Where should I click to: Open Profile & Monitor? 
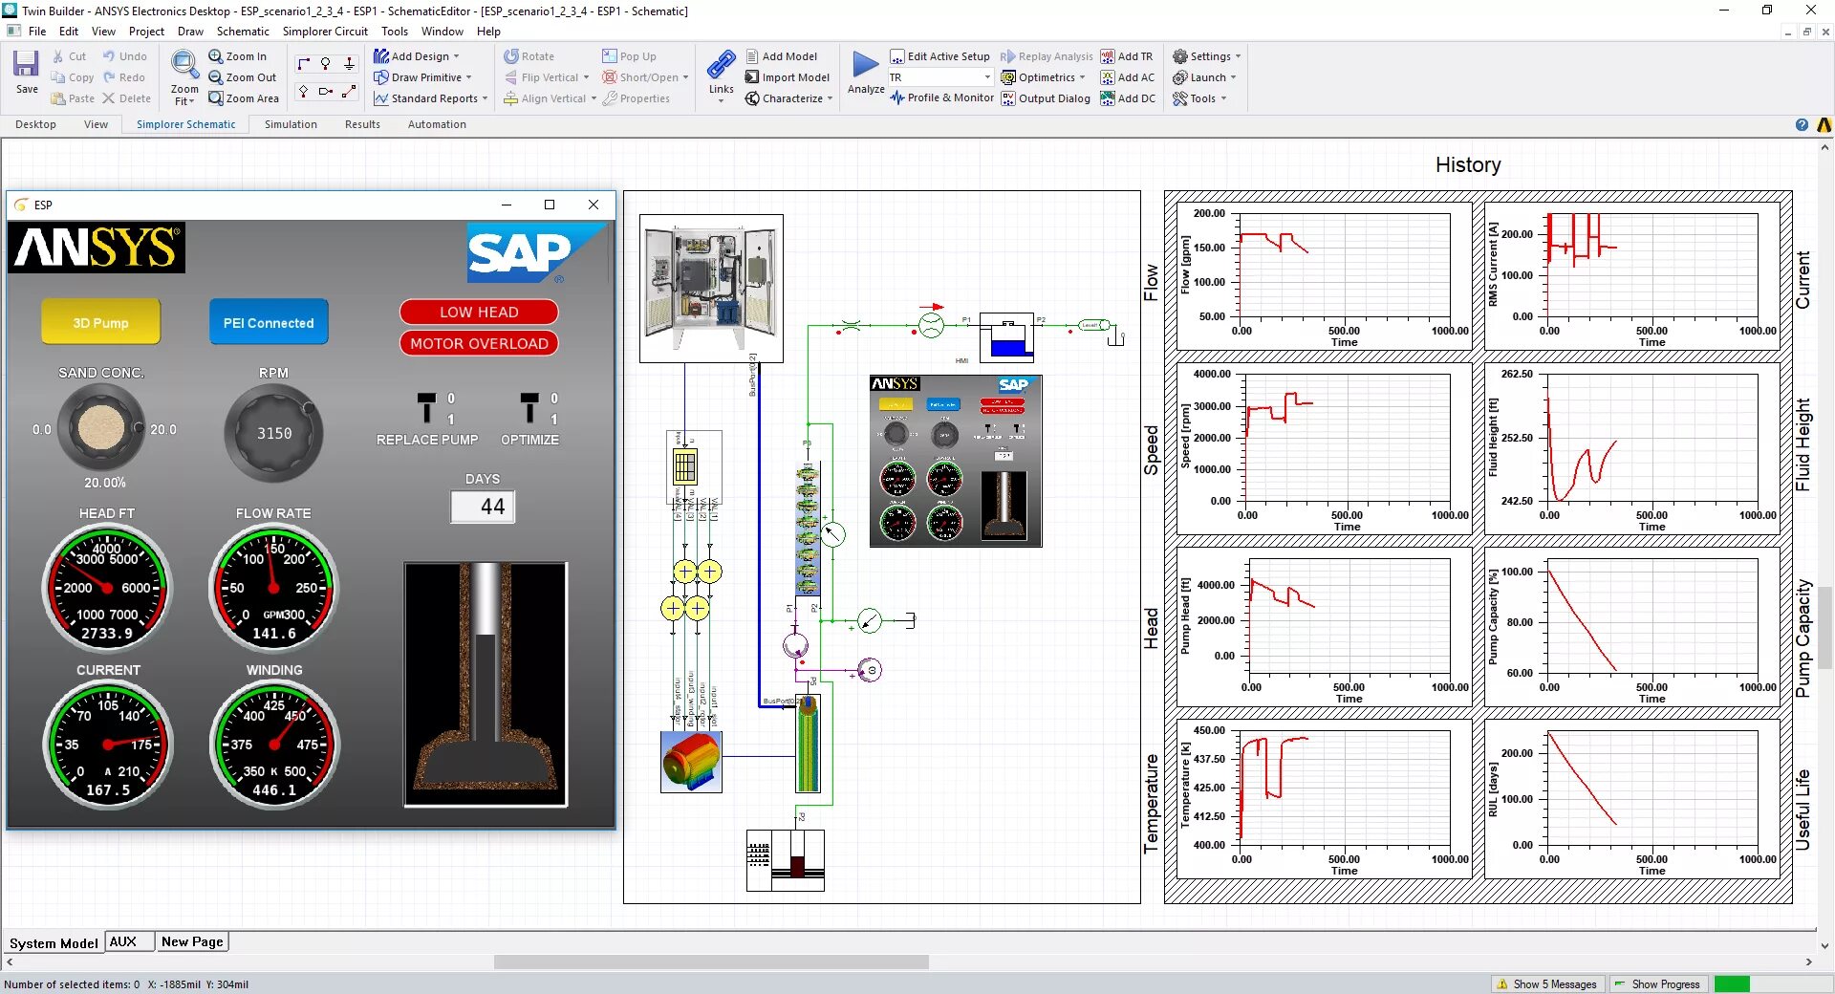941,97
